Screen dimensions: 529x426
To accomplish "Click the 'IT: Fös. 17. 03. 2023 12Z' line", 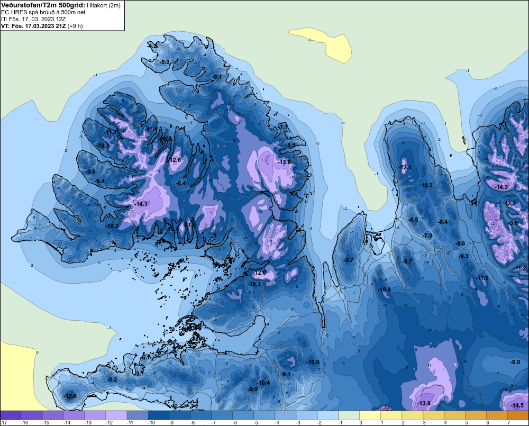I will click(x=33, y=19).
